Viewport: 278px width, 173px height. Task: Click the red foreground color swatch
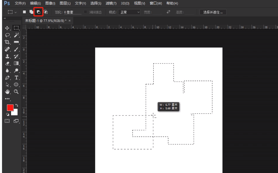coord(10,108)
